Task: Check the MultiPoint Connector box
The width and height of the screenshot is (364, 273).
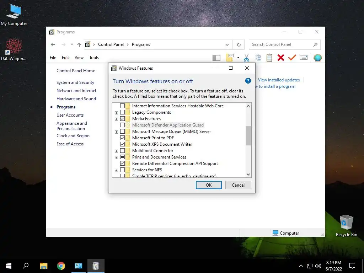Action: (122, 151)
